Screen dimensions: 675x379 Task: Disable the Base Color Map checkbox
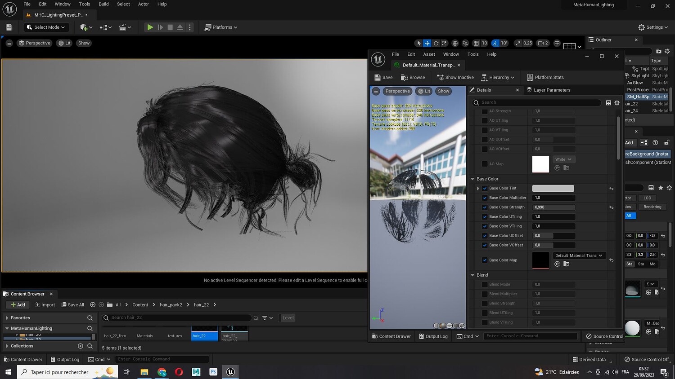[485, 260]
